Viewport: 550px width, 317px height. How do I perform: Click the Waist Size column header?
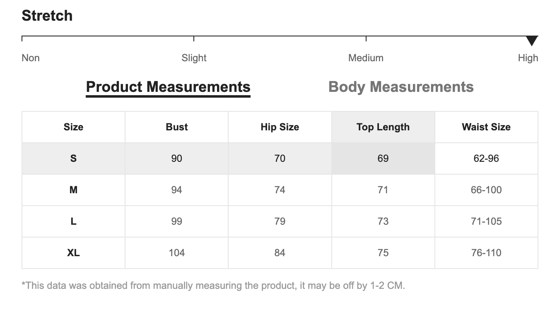click(x=486, y=127)
